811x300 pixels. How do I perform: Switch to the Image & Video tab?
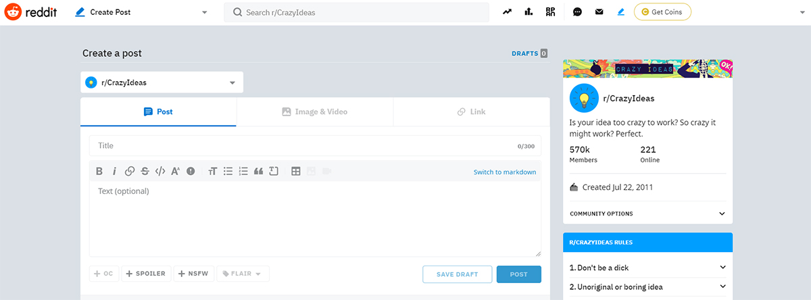click(x=315, y=111)
